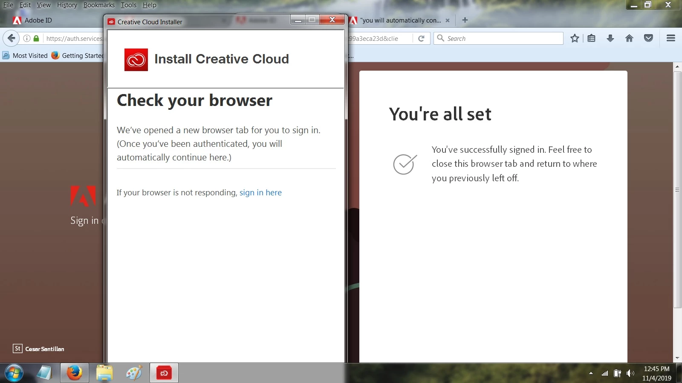The image size is (682, 383).
Task: Focus the Firefox Search box
Action: [x=498, y=38]
